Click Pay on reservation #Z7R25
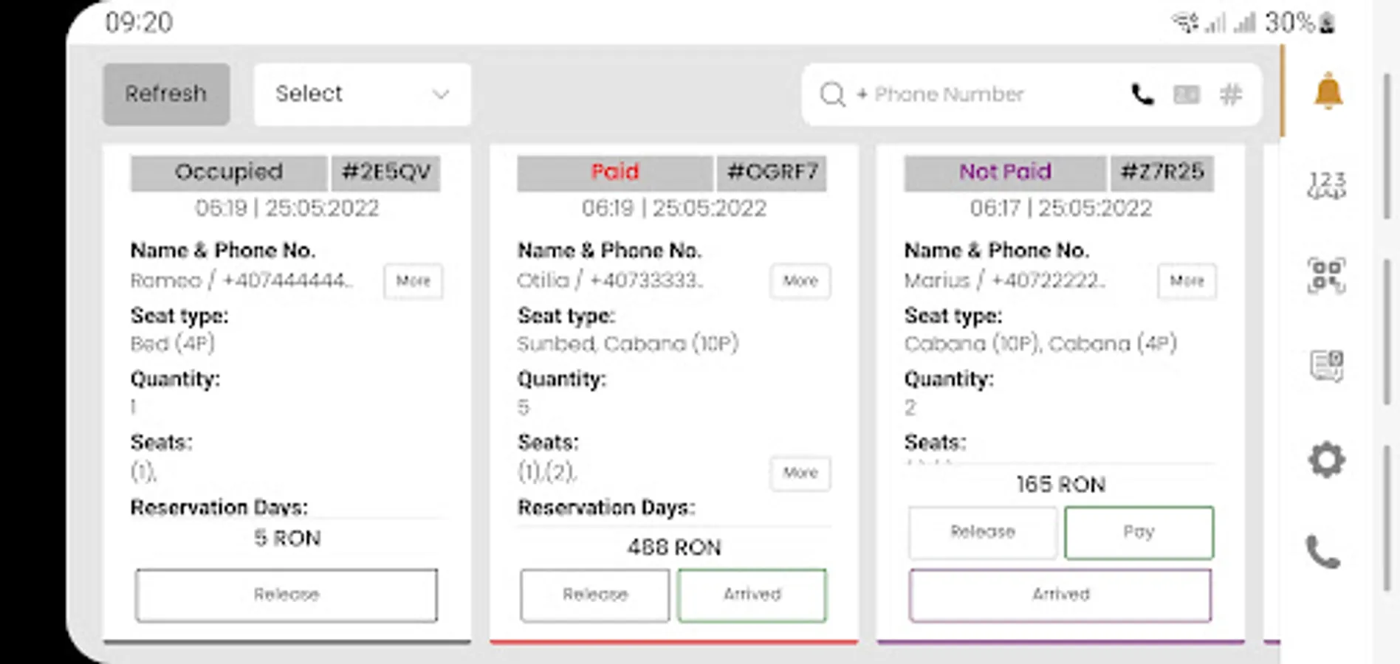 click(x=1138, y=532)
